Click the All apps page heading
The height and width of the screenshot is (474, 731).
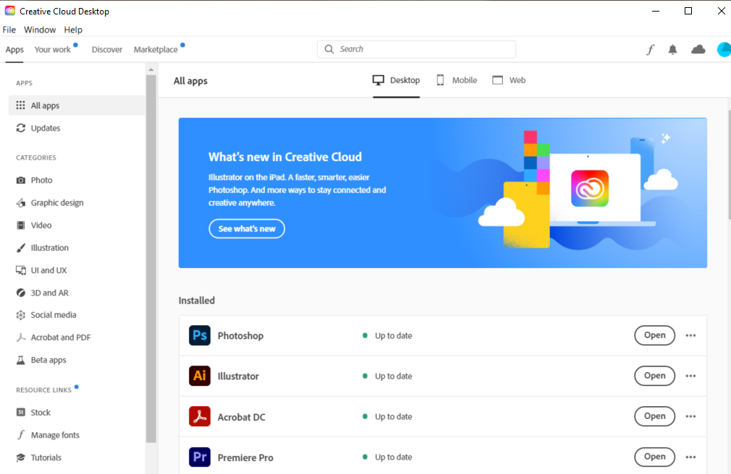tap(190, 80)
